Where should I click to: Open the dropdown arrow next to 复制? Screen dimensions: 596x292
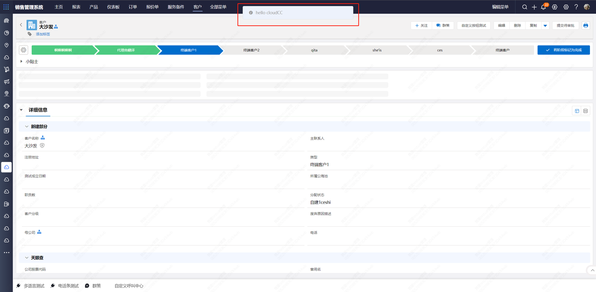[x=545, y=26]
